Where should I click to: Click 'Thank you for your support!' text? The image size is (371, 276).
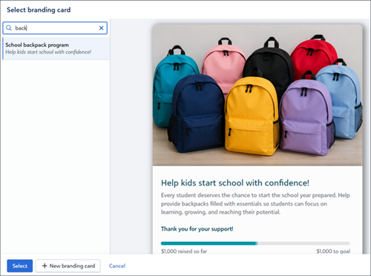[197, 229]
